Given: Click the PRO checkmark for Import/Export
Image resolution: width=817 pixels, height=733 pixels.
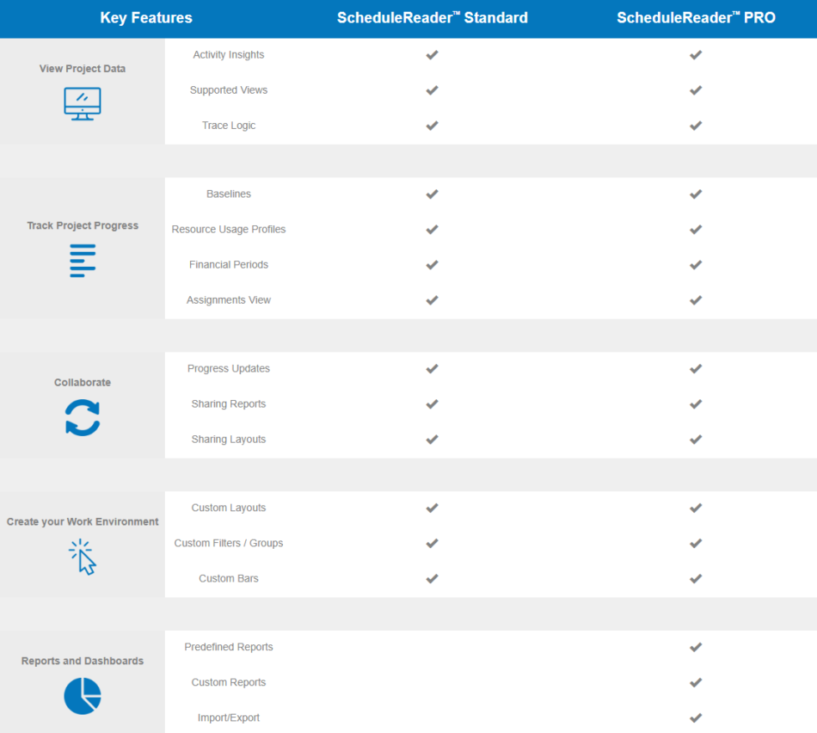Looking at the screenshot, I should tap(696, 718).
